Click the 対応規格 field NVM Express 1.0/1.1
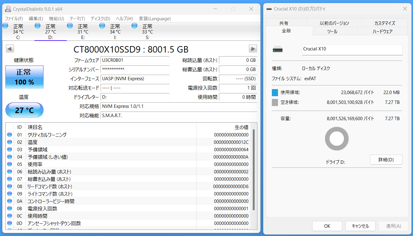 pyautogui.click(x=179, y=106)
